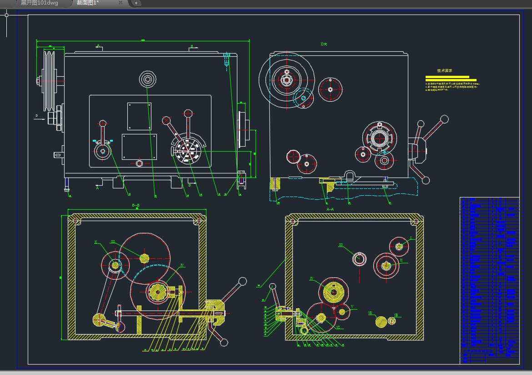Select the shaft label I in the A—A section
The height and width of the screenshot is (375, 532).
tap(411, 238)
